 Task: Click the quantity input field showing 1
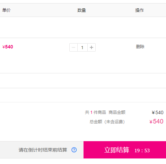point(82,47)
